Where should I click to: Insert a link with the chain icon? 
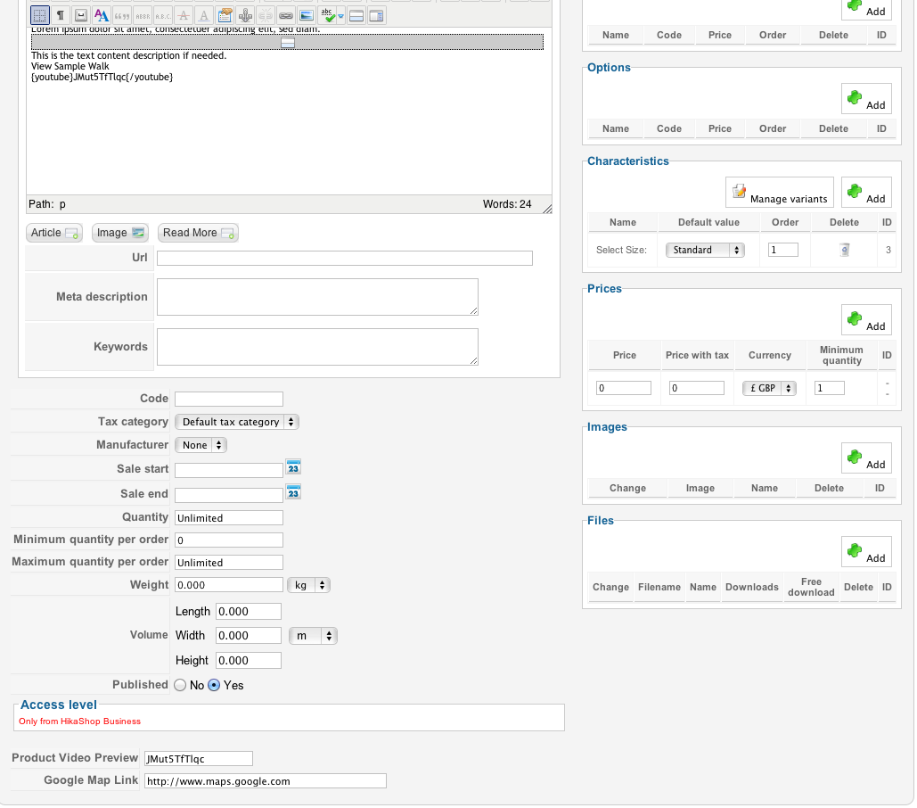click(x=286, y=15)
